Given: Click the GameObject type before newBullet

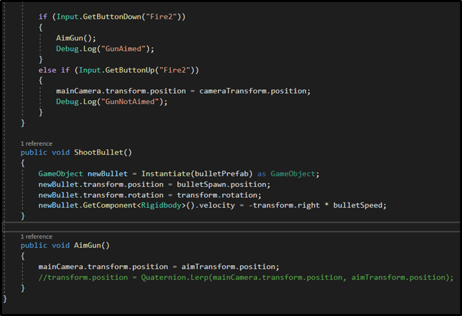Looking at the screenshot, I should point(61,174).
